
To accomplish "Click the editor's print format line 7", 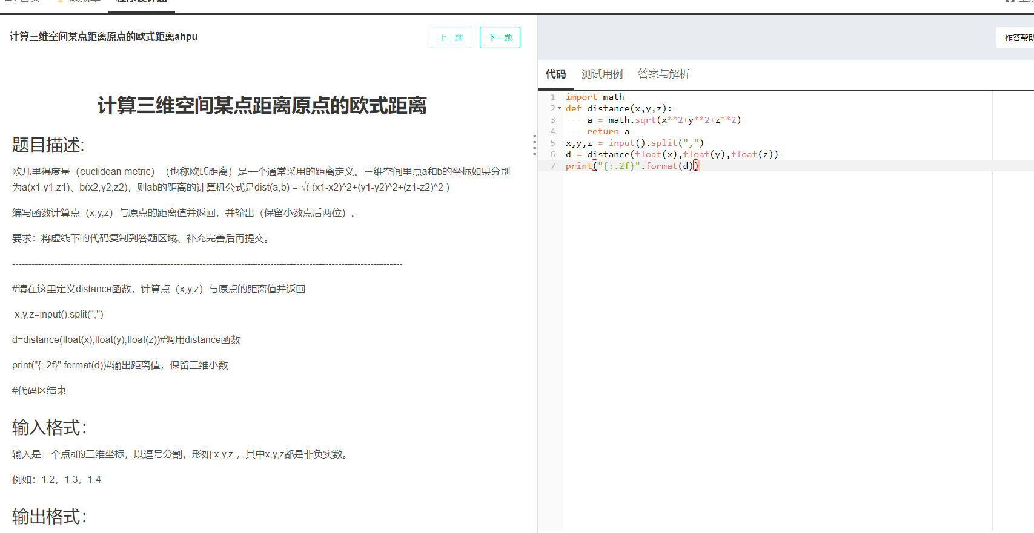I will tap(632, 166).
